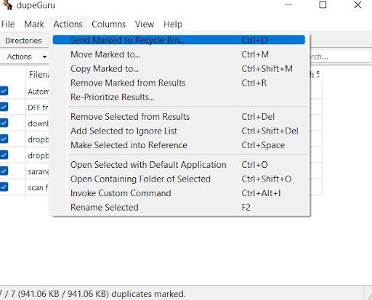Click the Search input field
Viewport: 372px width, 300px height.
[x=340, y=57]
